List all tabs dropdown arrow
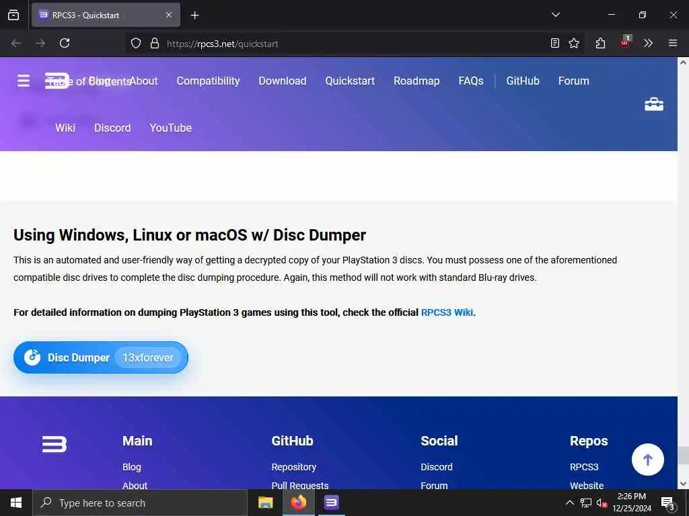689x516 pixels. tap(555, 15)
